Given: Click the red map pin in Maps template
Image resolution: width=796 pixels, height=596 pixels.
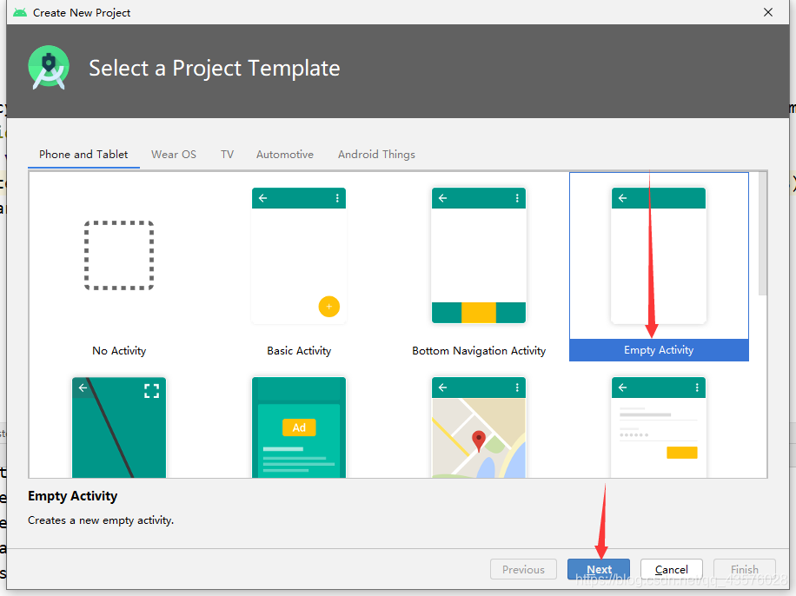Looking at the screenshot, I should pyautogui.click(x=478, y=440).
